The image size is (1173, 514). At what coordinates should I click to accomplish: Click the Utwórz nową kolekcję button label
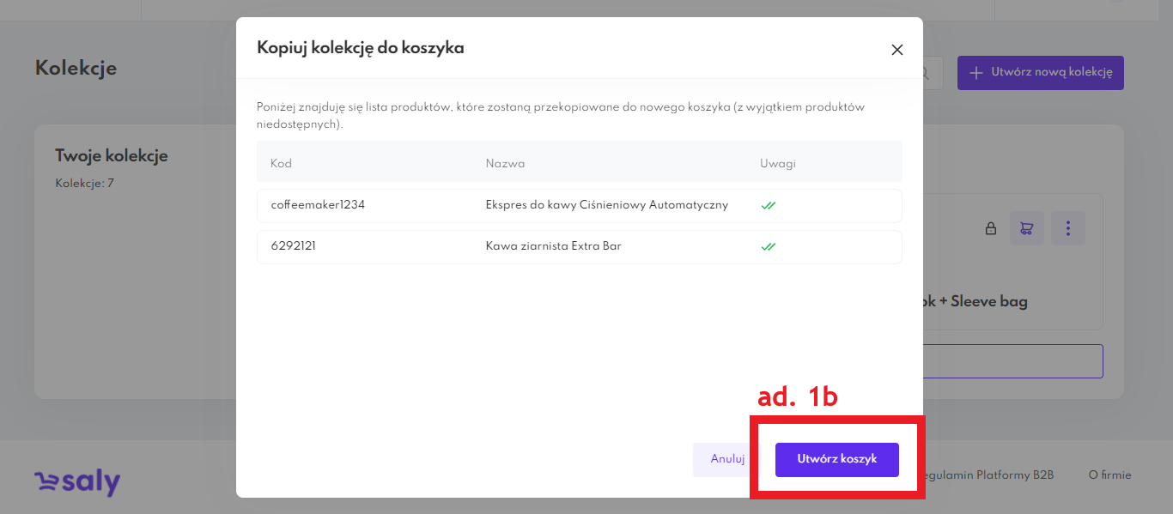(1051, 73)
